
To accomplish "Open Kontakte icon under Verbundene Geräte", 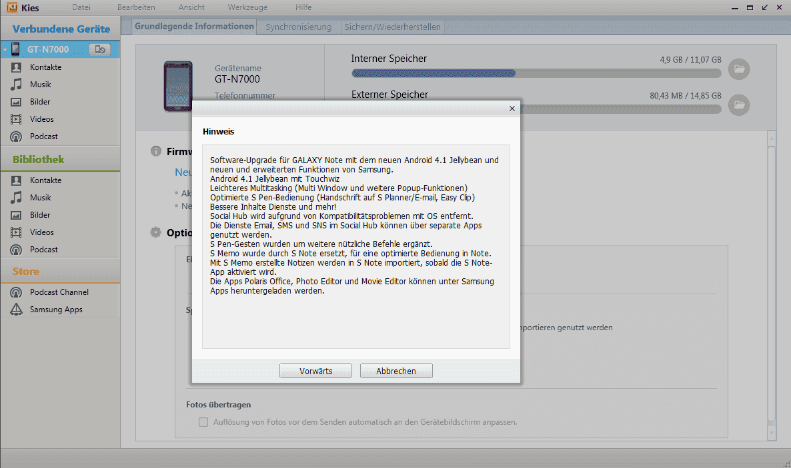I will [x=16, y=67].
